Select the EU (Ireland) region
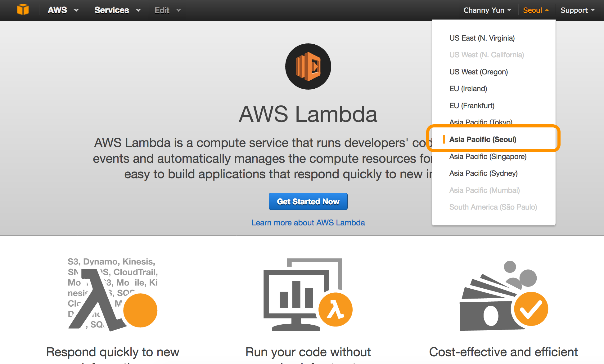Viewport: 604px width, 364px height. coord(468,89)
